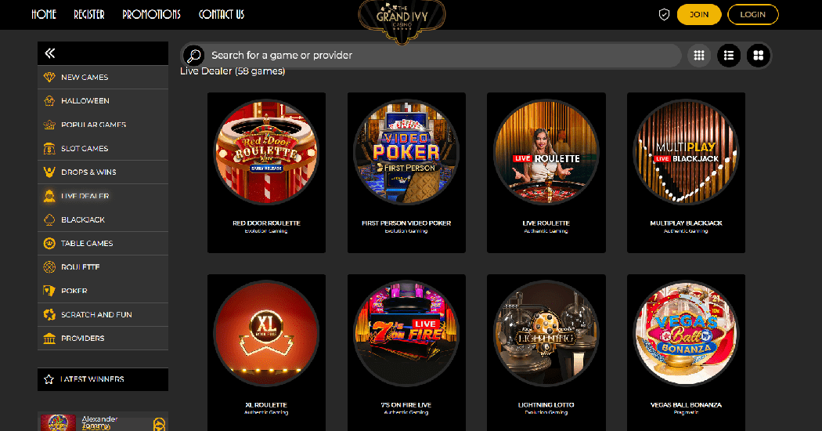Open the Promotions menu item
Image resolution: width=822 pixels, height=431 pixels.
point(152,15)
